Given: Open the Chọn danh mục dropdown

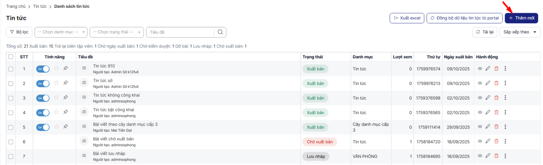Looking at the screenshot, I should 61,32.
